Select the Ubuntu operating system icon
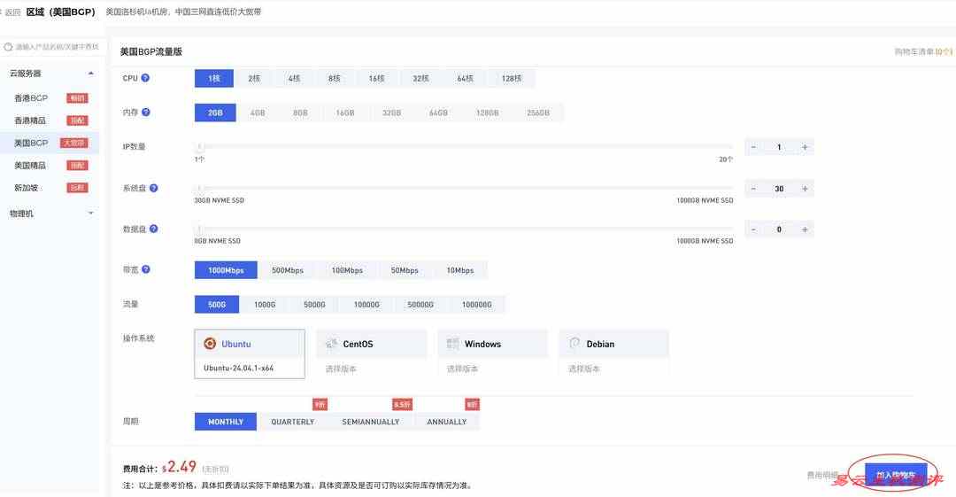956x497 pixels. point(210,344)
